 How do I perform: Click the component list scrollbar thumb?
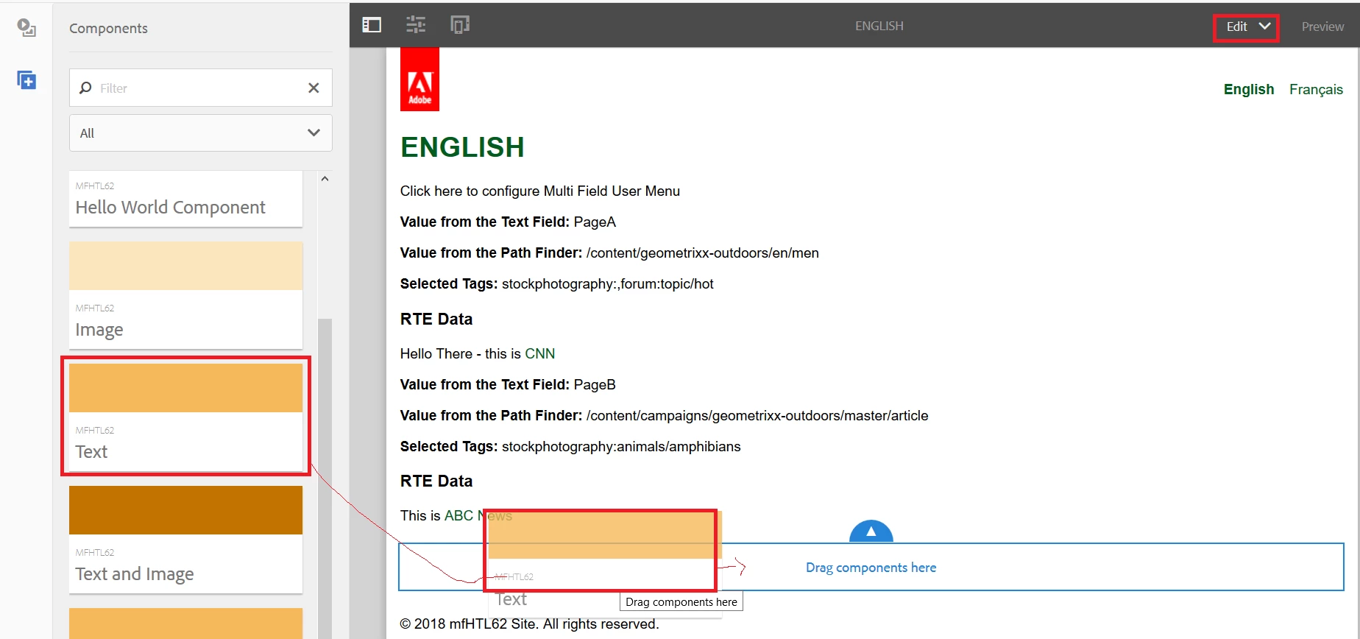(325, 479)
